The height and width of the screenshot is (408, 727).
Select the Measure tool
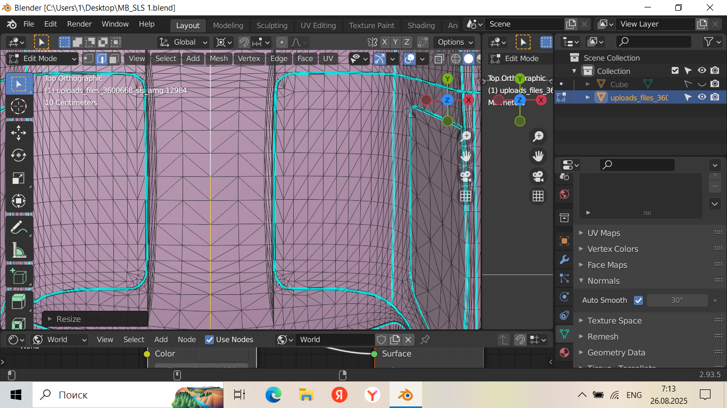[x=19, y=250]
